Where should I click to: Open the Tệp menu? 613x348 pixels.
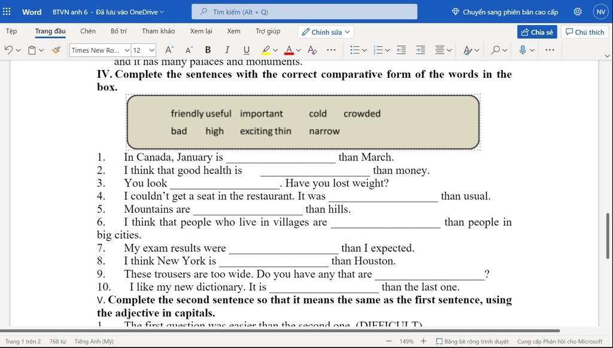point(11,31)
